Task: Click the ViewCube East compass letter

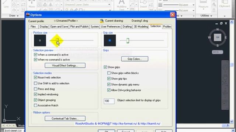Action: 226,37
